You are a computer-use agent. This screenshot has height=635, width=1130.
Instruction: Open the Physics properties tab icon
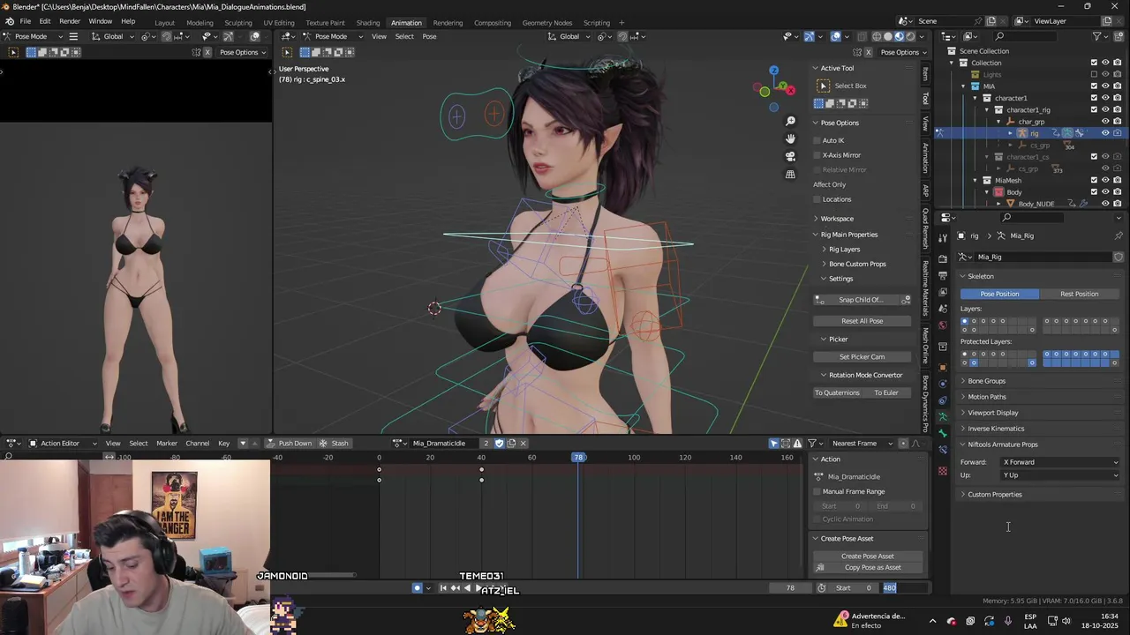(x=943, y=385)
